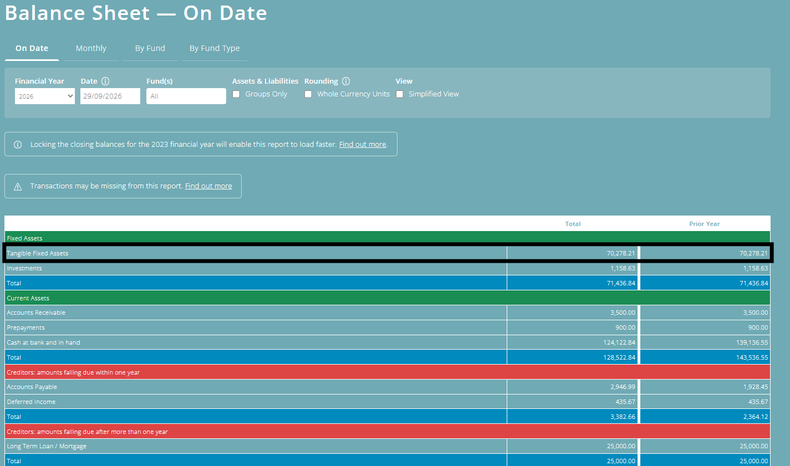Click the Total column header
This screenshot has height=466, width=790.
pyautogui.click(x=573, y=224)
